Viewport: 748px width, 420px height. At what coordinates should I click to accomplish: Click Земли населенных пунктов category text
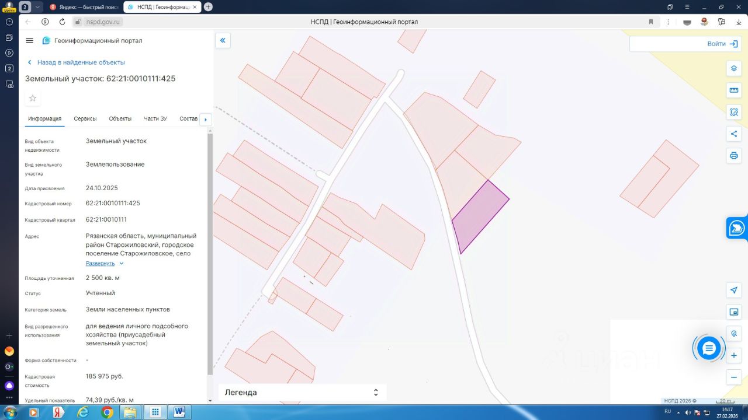point(128,309)
